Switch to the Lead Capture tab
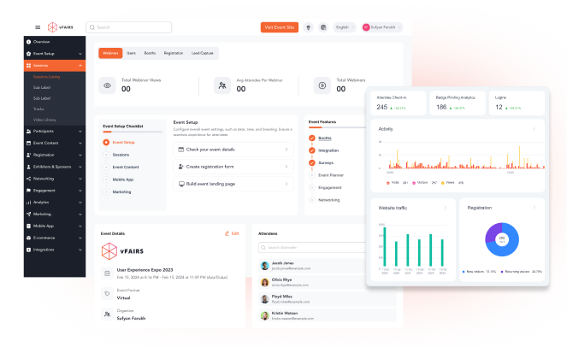The image size is (567, 347). point(203,53)
